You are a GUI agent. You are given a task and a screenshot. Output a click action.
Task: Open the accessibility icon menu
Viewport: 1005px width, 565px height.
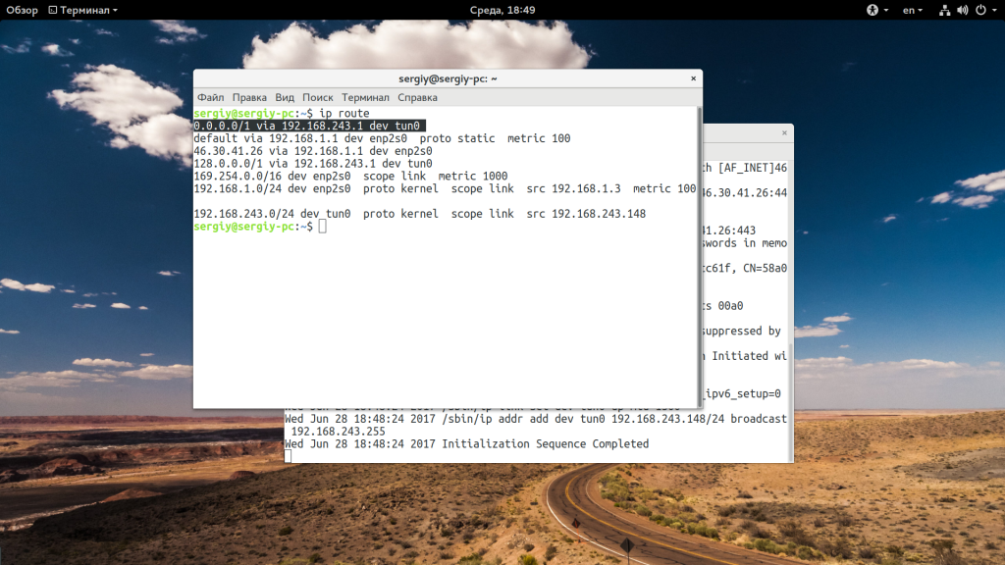coord(876,10)
